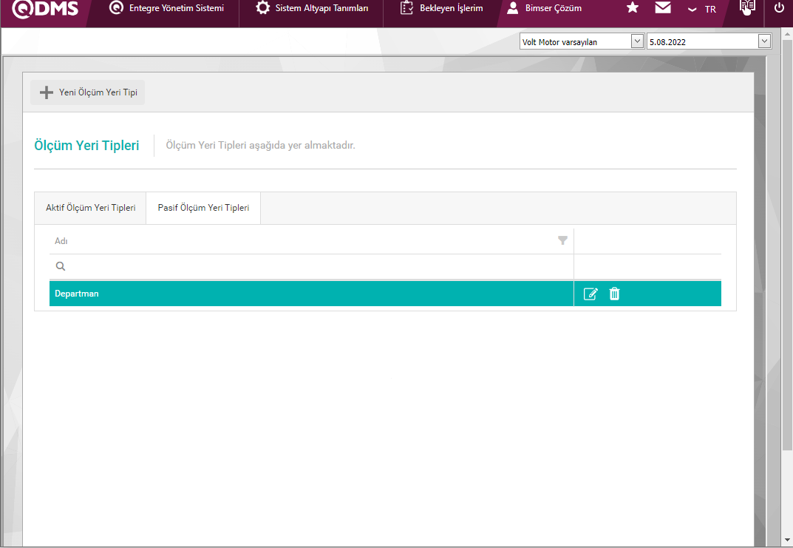Click the page scrollbar up arrow
Screen dimensions: 793x548
point(787,33)
